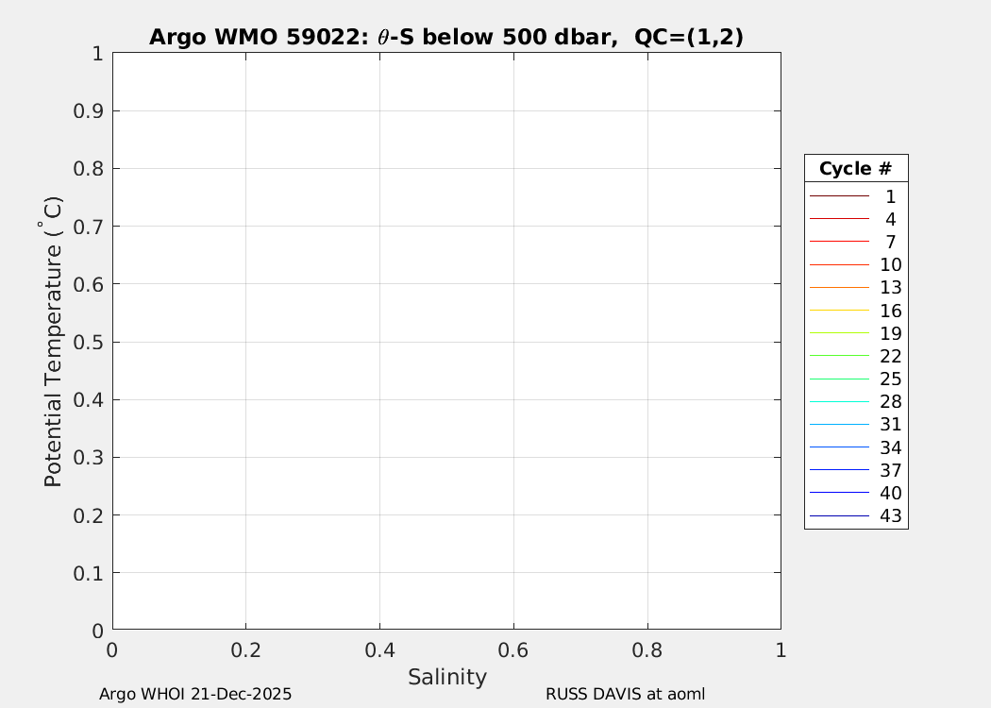991x708 pixels.
Task: Click legend entry number 1
Action: [x=890, y=197]
